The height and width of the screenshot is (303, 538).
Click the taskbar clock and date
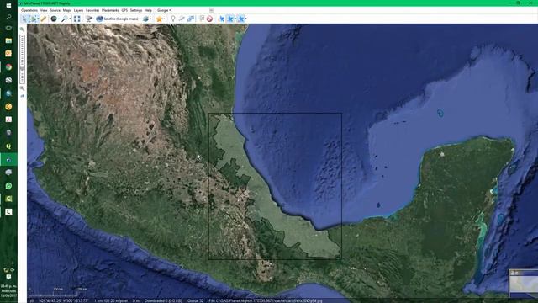(x=8, y=290)
